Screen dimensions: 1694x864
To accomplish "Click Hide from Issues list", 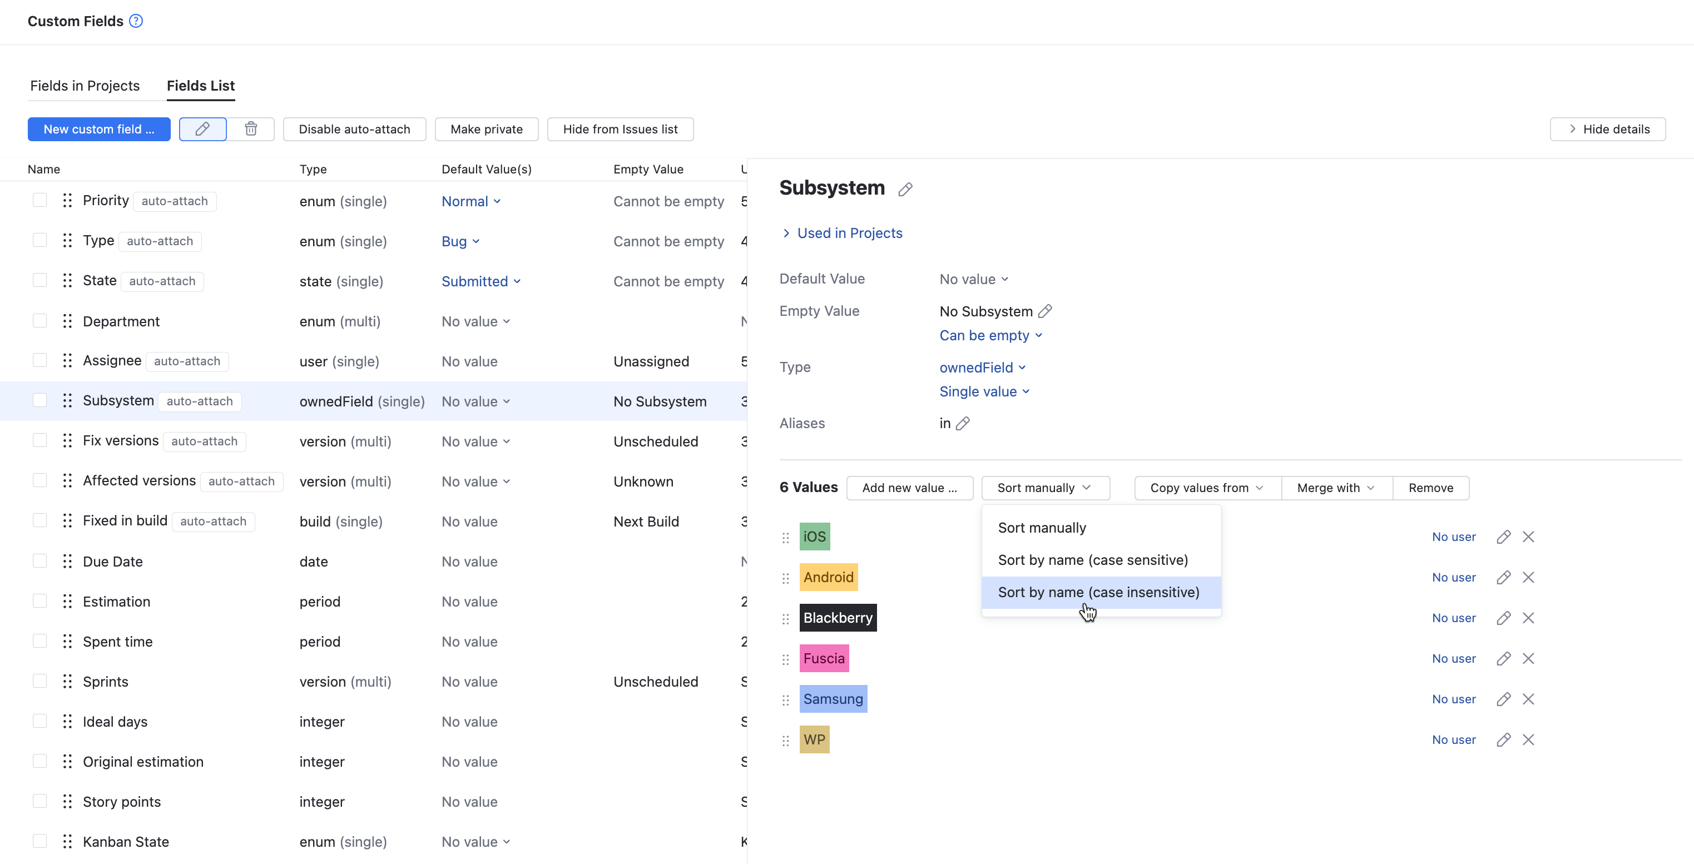I will [x=620, y=129].
